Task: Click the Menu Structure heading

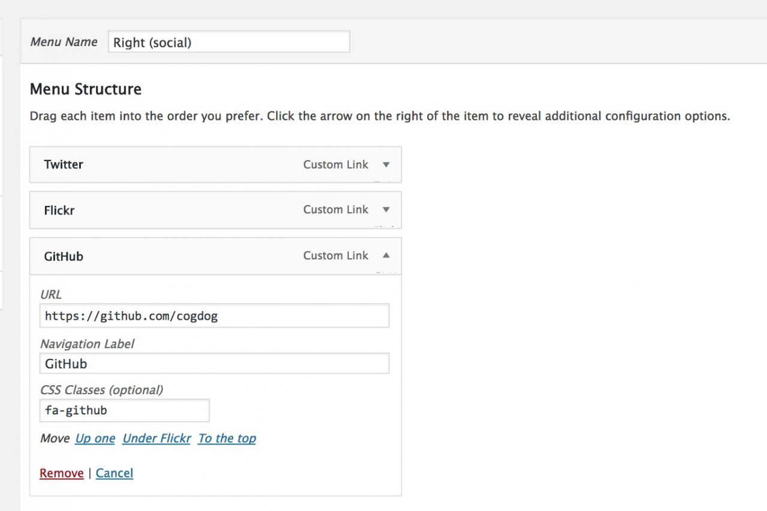Action: click(x=85, y=89)
